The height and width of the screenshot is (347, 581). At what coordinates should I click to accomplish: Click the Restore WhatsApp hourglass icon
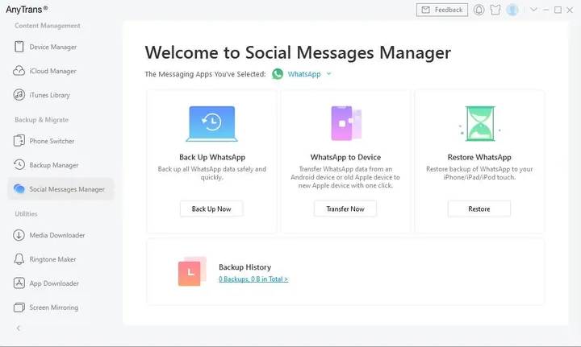(480, 123)
